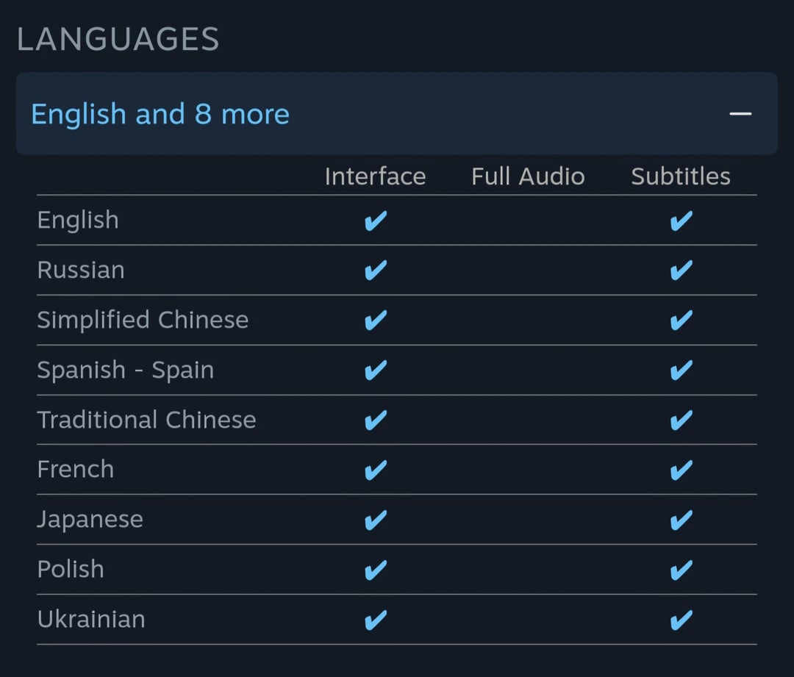
Task: Click the Subtitles column header
Action: (681, 176)
